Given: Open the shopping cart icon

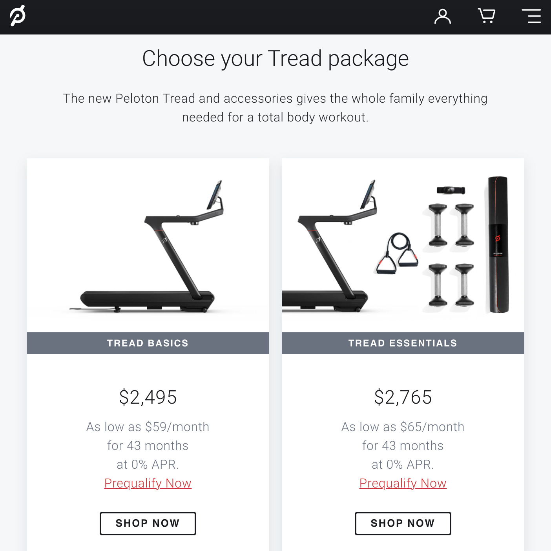Looking at the screenshot, I should click(x=487, y=16).
